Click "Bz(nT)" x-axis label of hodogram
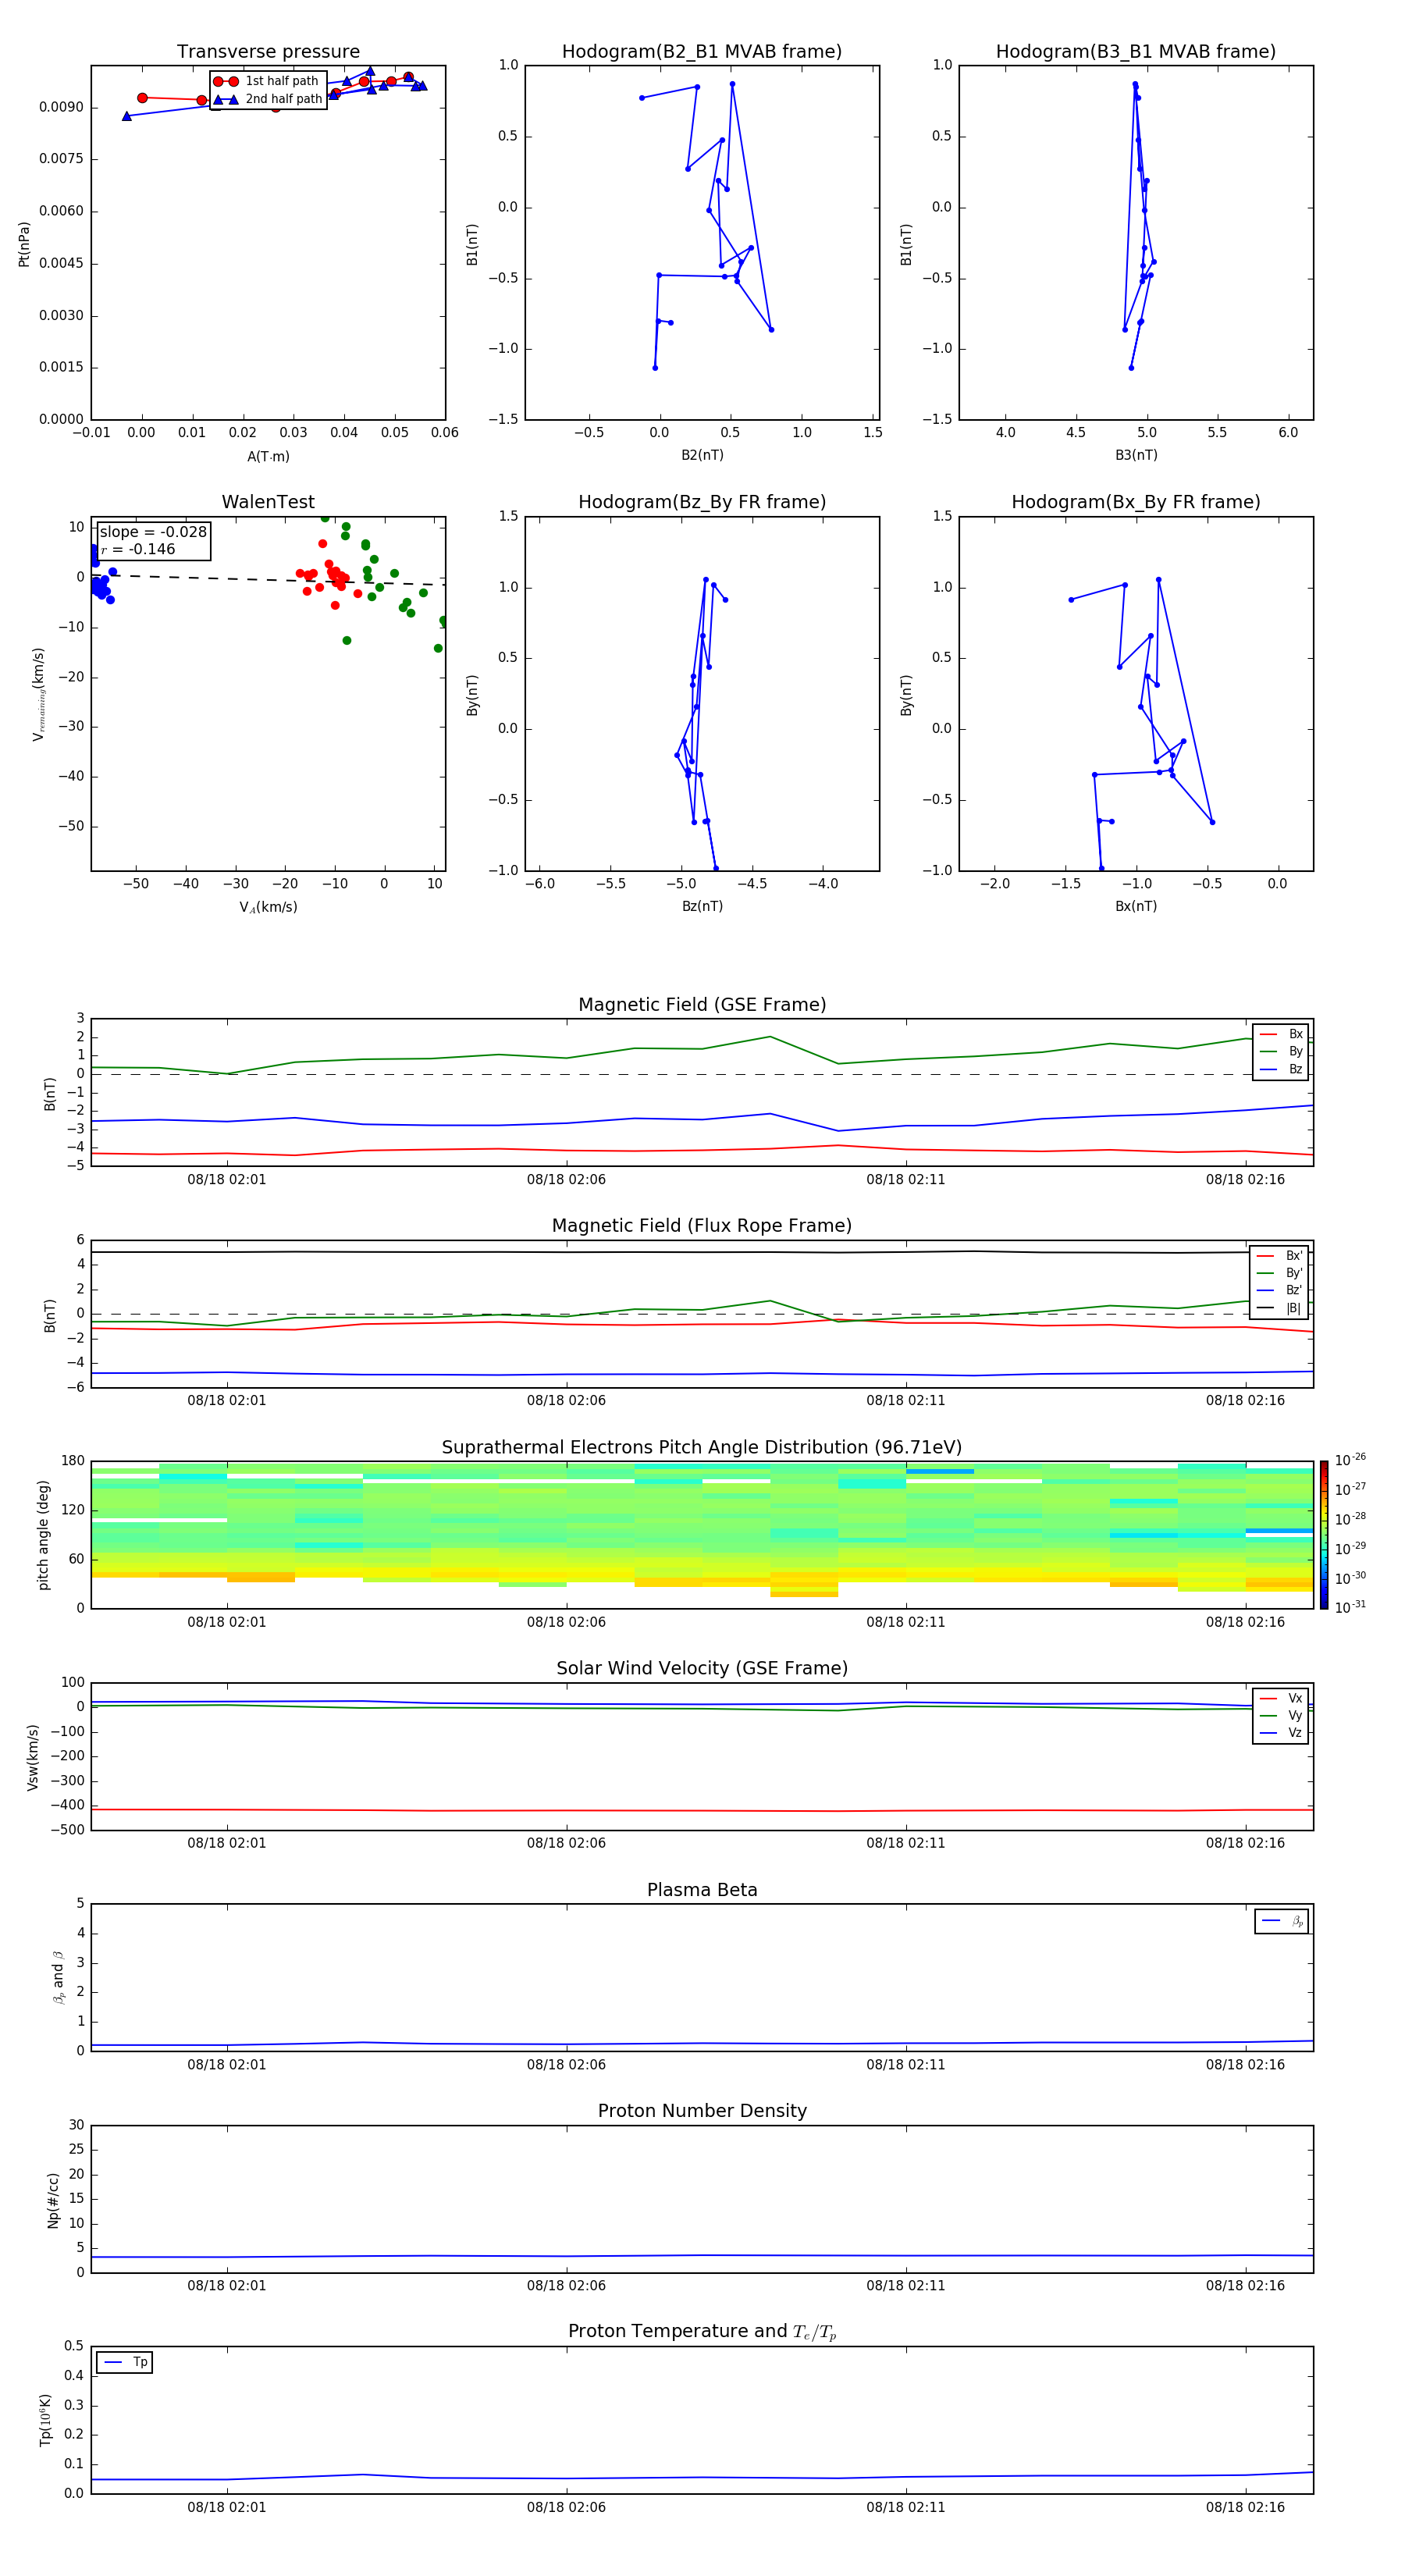 click(702, 906)
